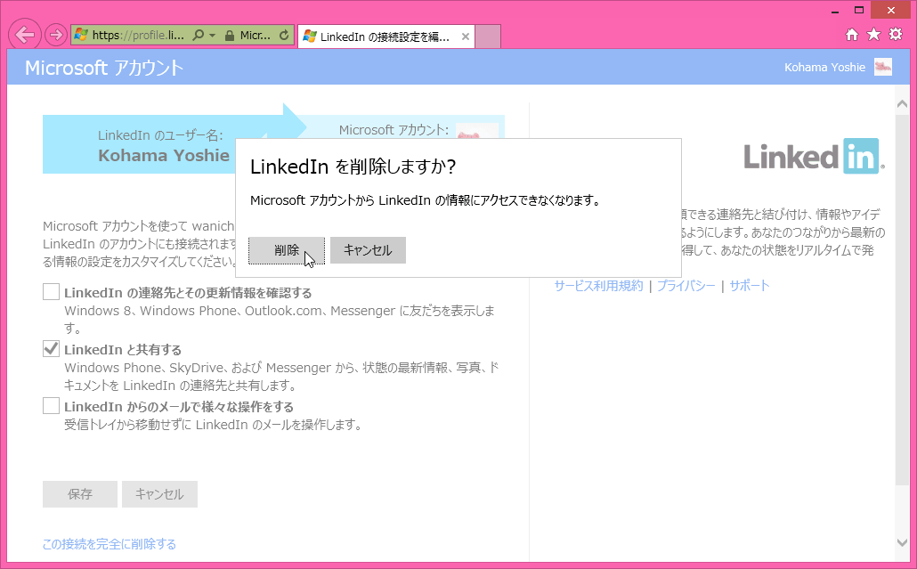Viewport: 917px width, 569px height.
Task: Minimize the browser window
Action: tap(834, 11)
